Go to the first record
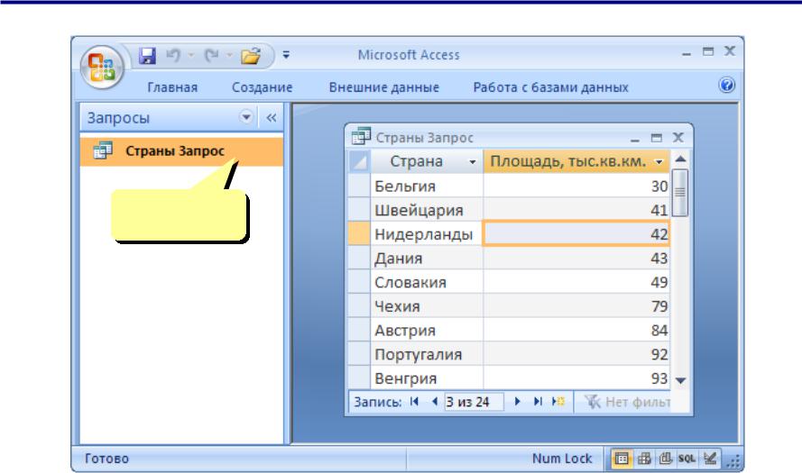802x473 pixels. (414, 402)
